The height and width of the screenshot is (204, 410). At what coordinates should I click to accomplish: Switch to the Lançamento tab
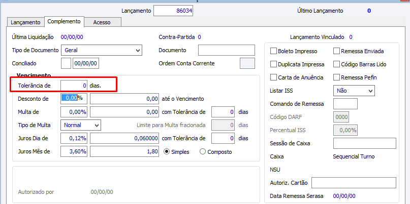(25, 22)
